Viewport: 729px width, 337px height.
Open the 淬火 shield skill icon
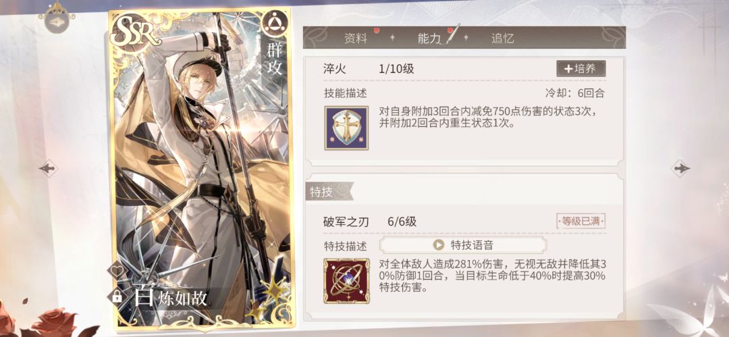click(x=346, y=128)
